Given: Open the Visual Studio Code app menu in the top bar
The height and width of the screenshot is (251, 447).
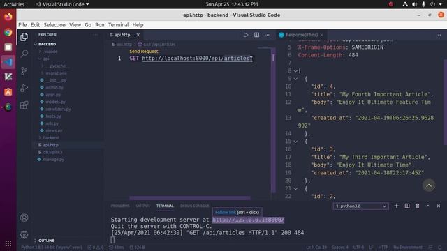Looking at the screenshot, I should click(x=62, y=4).
